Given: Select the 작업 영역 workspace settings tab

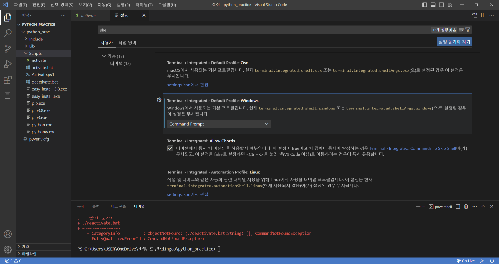Looking at the screenshot, I should (127, 43).
